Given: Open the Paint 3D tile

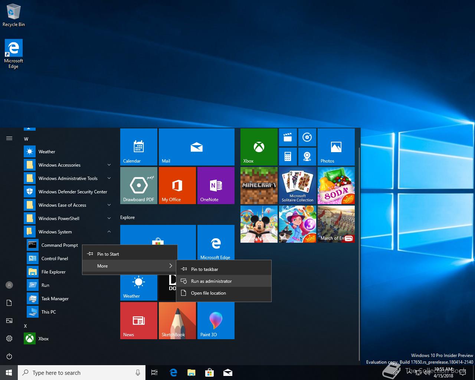Looking at the screenshot, I should [216, 321].
